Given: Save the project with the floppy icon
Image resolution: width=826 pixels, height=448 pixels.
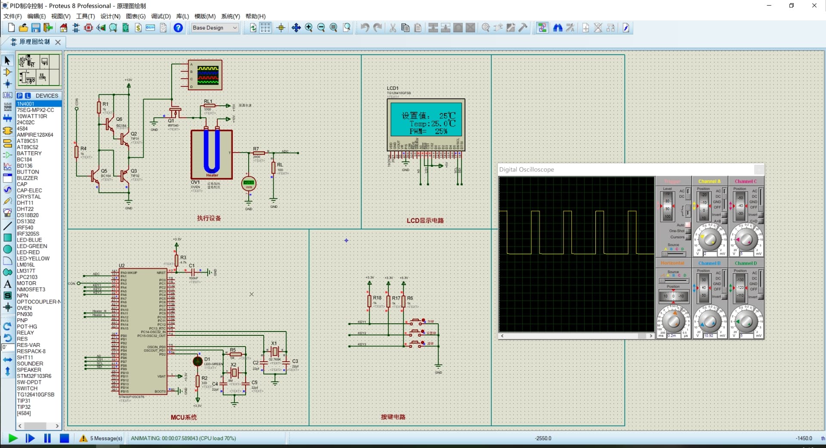Looking at the screenshot, I should (36, 28).
